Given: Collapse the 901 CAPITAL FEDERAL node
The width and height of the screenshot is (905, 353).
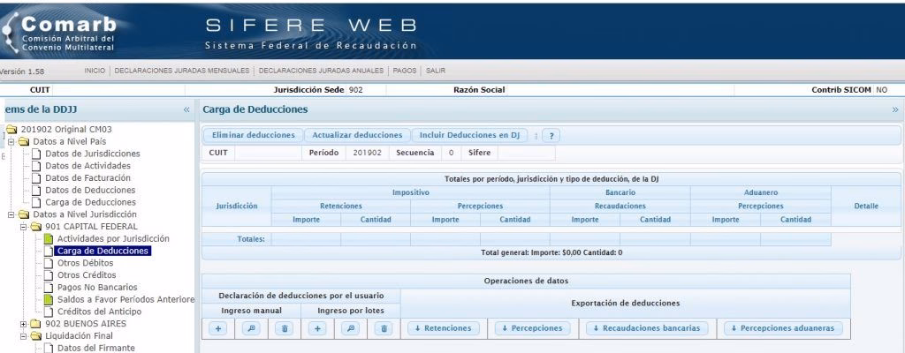Looking at the screenshot, I should tap(24, 227).
